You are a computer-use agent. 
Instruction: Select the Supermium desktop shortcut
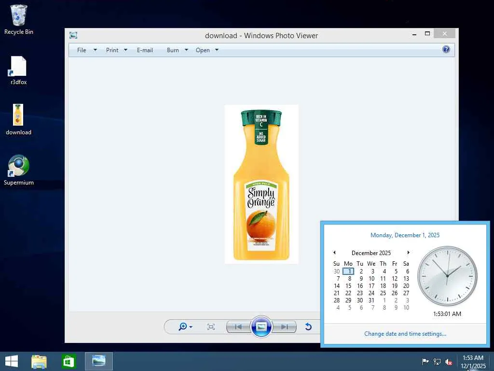coord(19,170)
